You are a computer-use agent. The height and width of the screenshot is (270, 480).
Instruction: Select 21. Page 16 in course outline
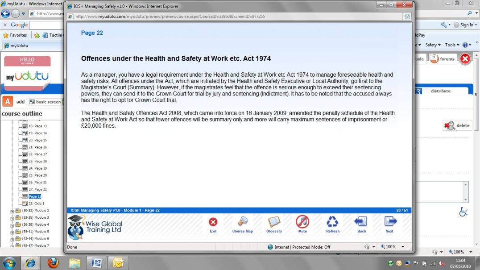click(x=37, y=147)
